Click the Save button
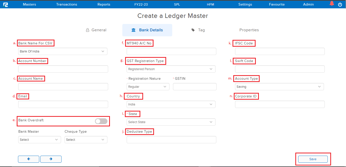 313,159
